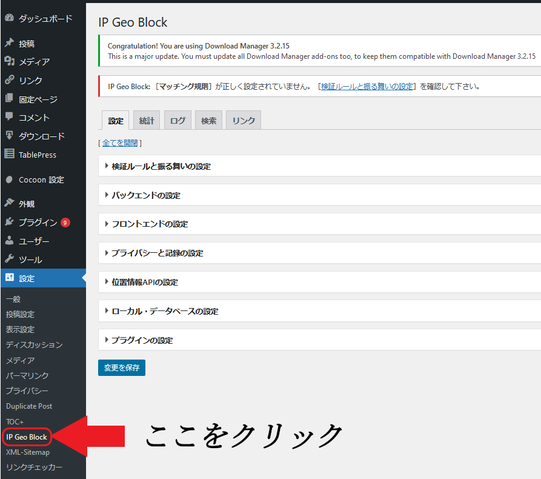This screenshot has width=541, height=479.
Task: Click the ツール menu label
Action: tap(30, 260)
